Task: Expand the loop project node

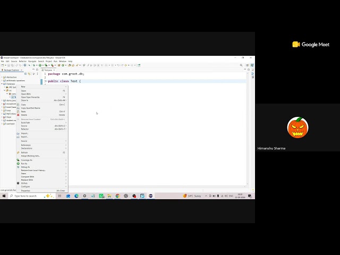Action: (x=2, y=110)
